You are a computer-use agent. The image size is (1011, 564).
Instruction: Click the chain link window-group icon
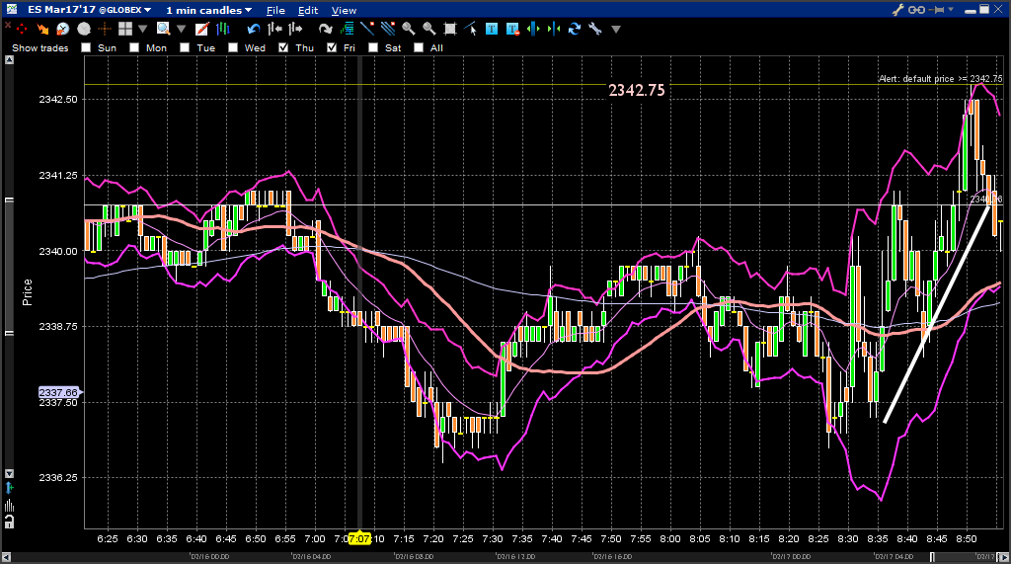coord(916,10)
